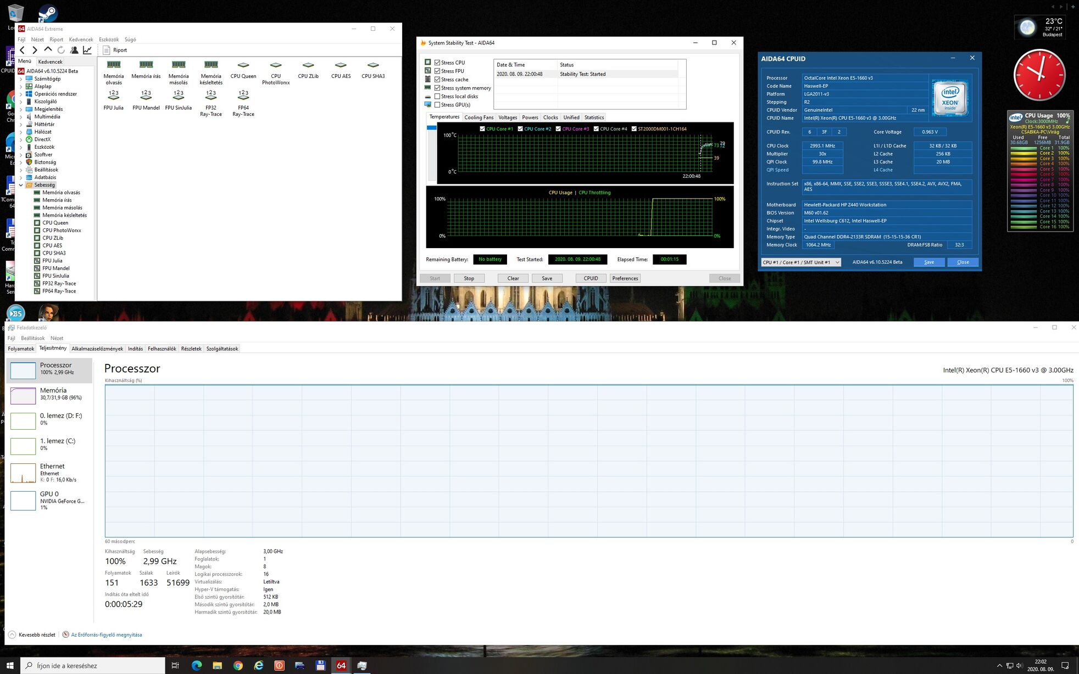Click the toolbar user favorites icon
Image resolution: width=1079 pixels, height=674 pixels.
tap(74, 50)
